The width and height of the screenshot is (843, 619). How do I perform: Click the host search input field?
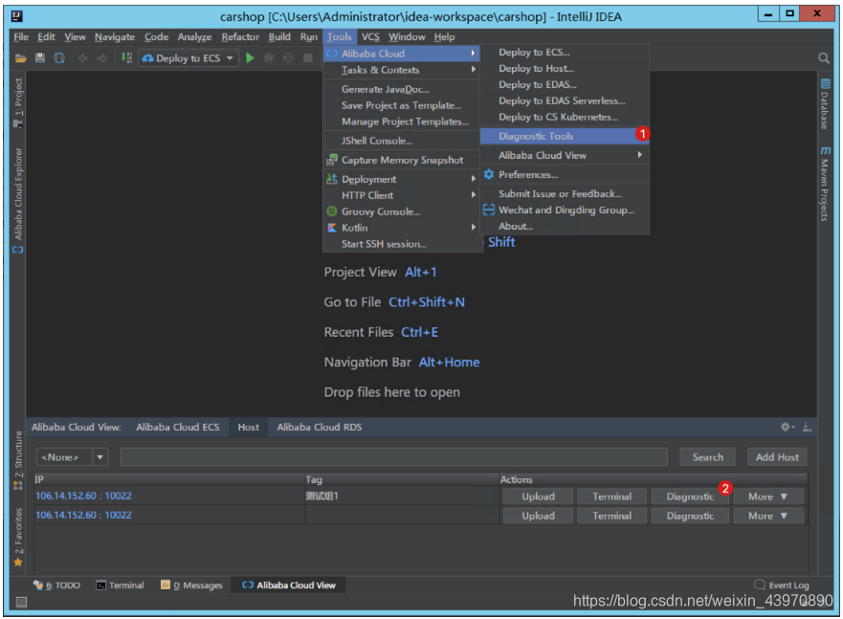tap(394, 457)
